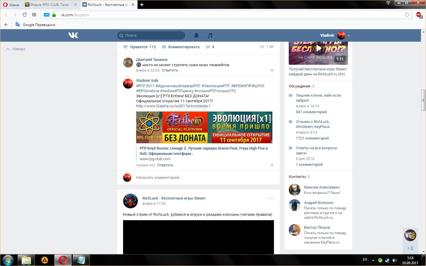The image size is (426, 266).
Task: Open Лишние ключи discussion
Action: point(318,98)
